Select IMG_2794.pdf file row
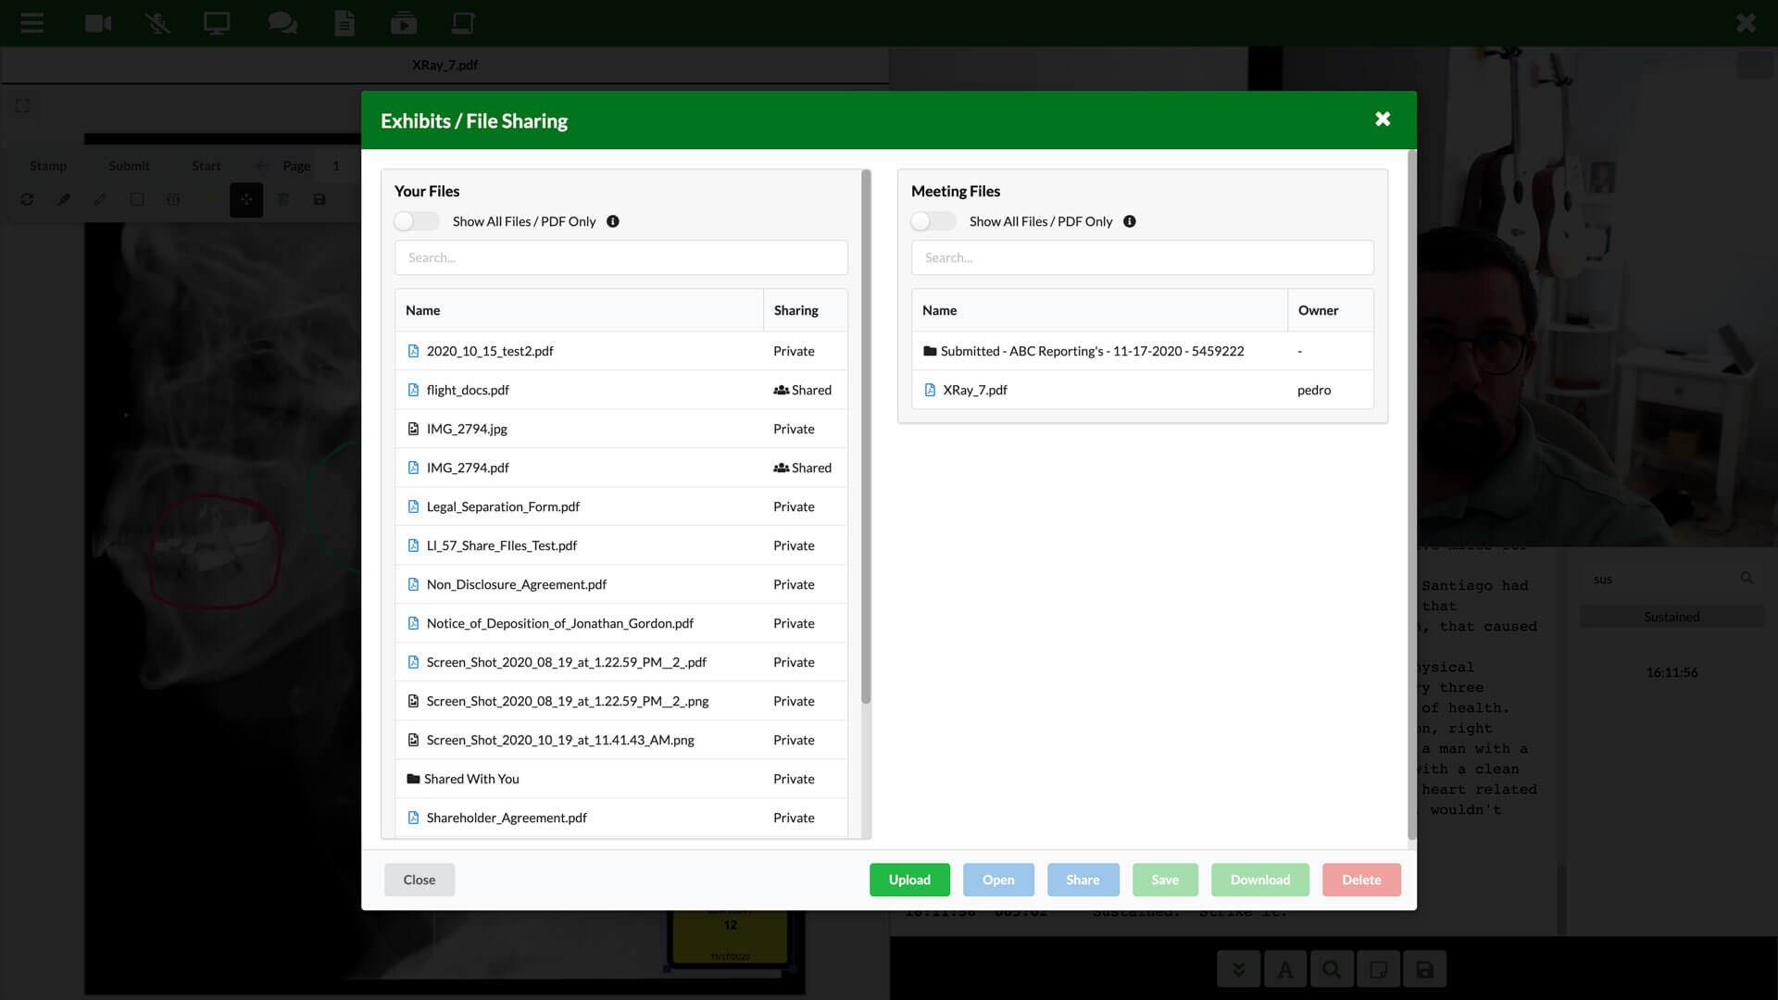 pos(621,468)
